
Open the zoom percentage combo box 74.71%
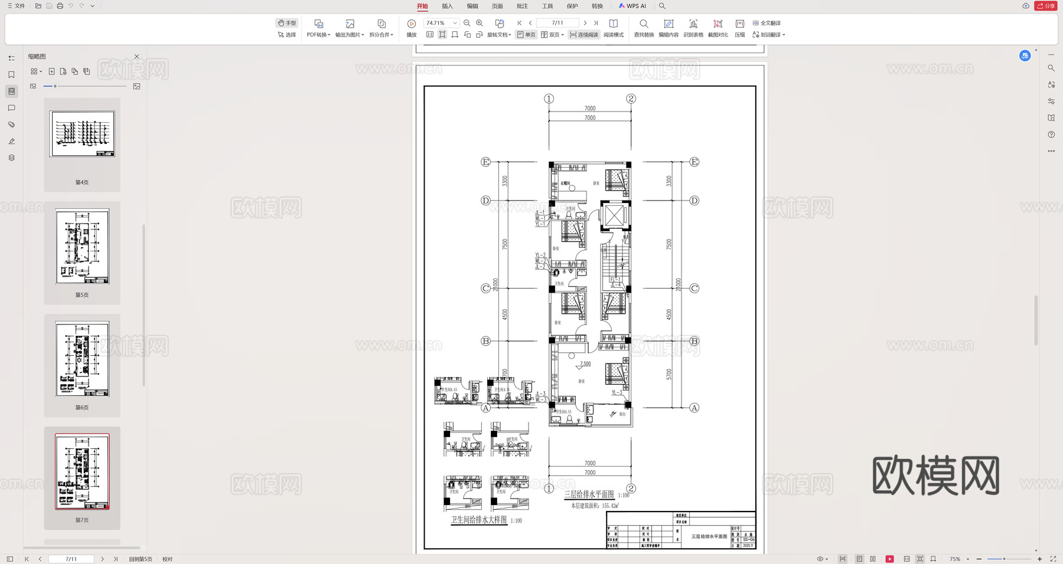[442, 23]
